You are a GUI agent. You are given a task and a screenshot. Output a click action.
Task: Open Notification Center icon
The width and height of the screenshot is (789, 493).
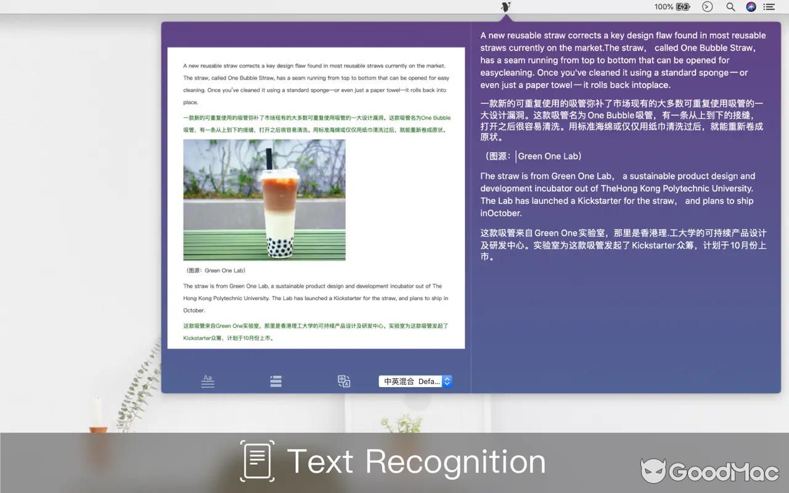tap(769, 7)
